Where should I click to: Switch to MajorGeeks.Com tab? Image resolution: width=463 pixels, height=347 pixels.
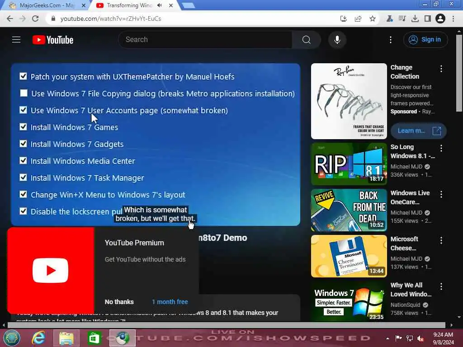point(47,5)
